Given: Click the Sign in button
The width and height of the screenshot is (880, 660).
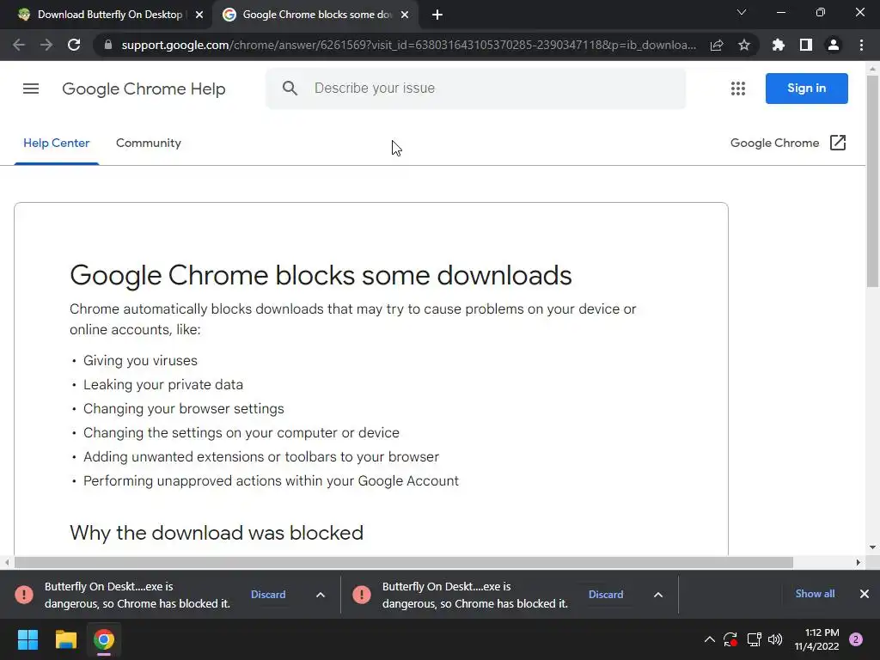Looking at the screenshot, I should pyautogui.click(x=806, y=89).
